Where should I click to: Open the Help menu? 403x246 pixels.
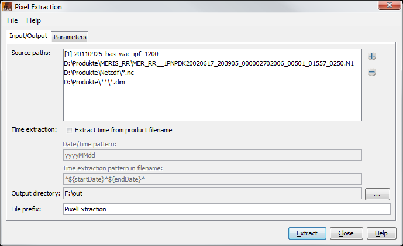[x=33, y=20]
